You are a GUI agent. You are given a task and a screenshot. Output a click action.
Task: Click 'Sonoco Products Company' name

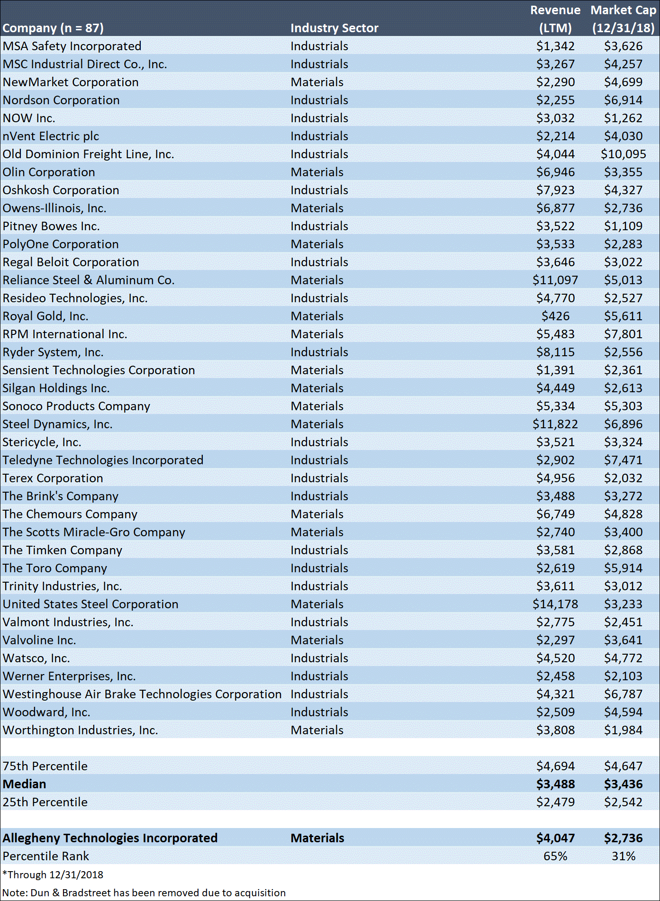(x=76, y=406)
